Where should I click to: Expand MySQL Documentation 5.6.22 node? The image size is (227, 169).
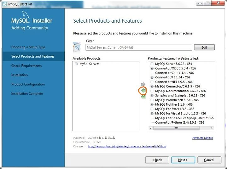coord(152,91)
